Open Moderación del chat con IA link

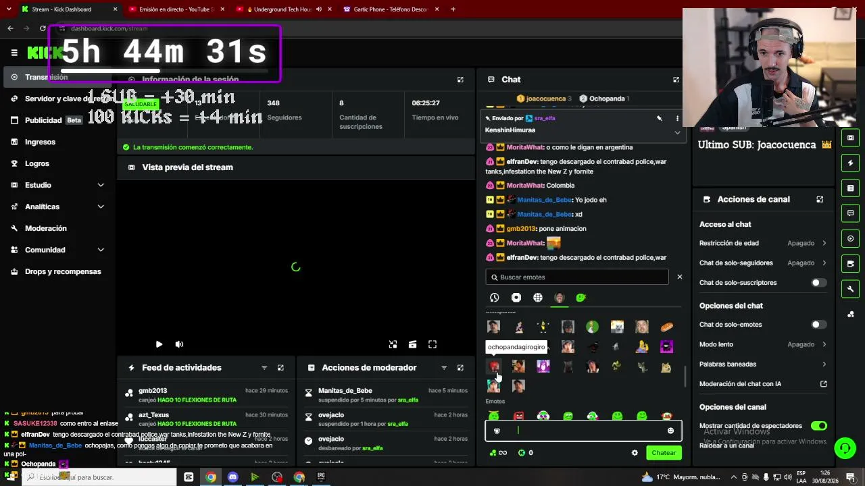coord(763,384)
